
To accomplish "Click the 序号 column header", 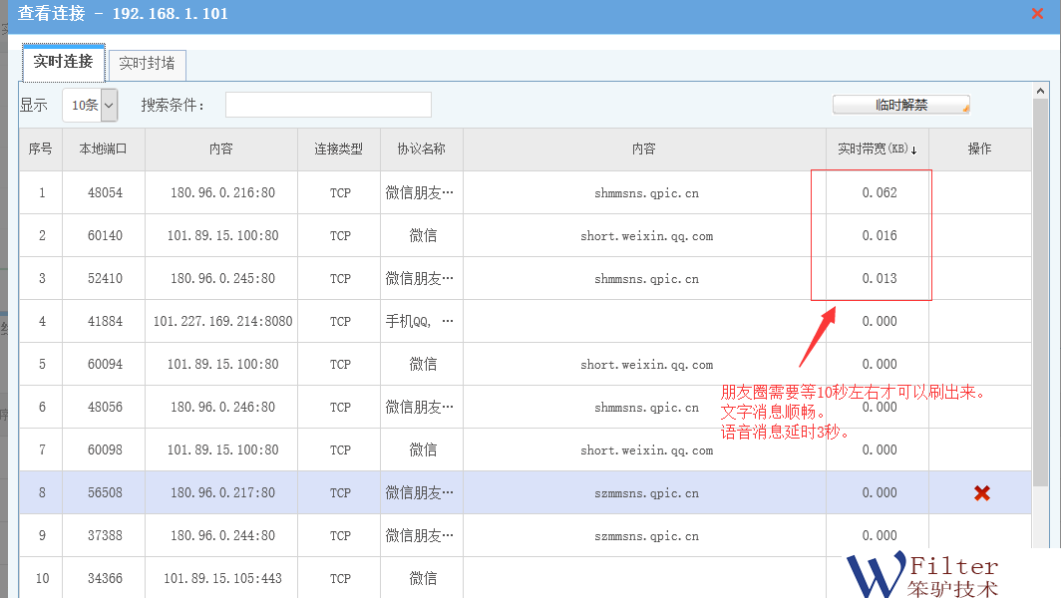I will click(x=41, y=149).
